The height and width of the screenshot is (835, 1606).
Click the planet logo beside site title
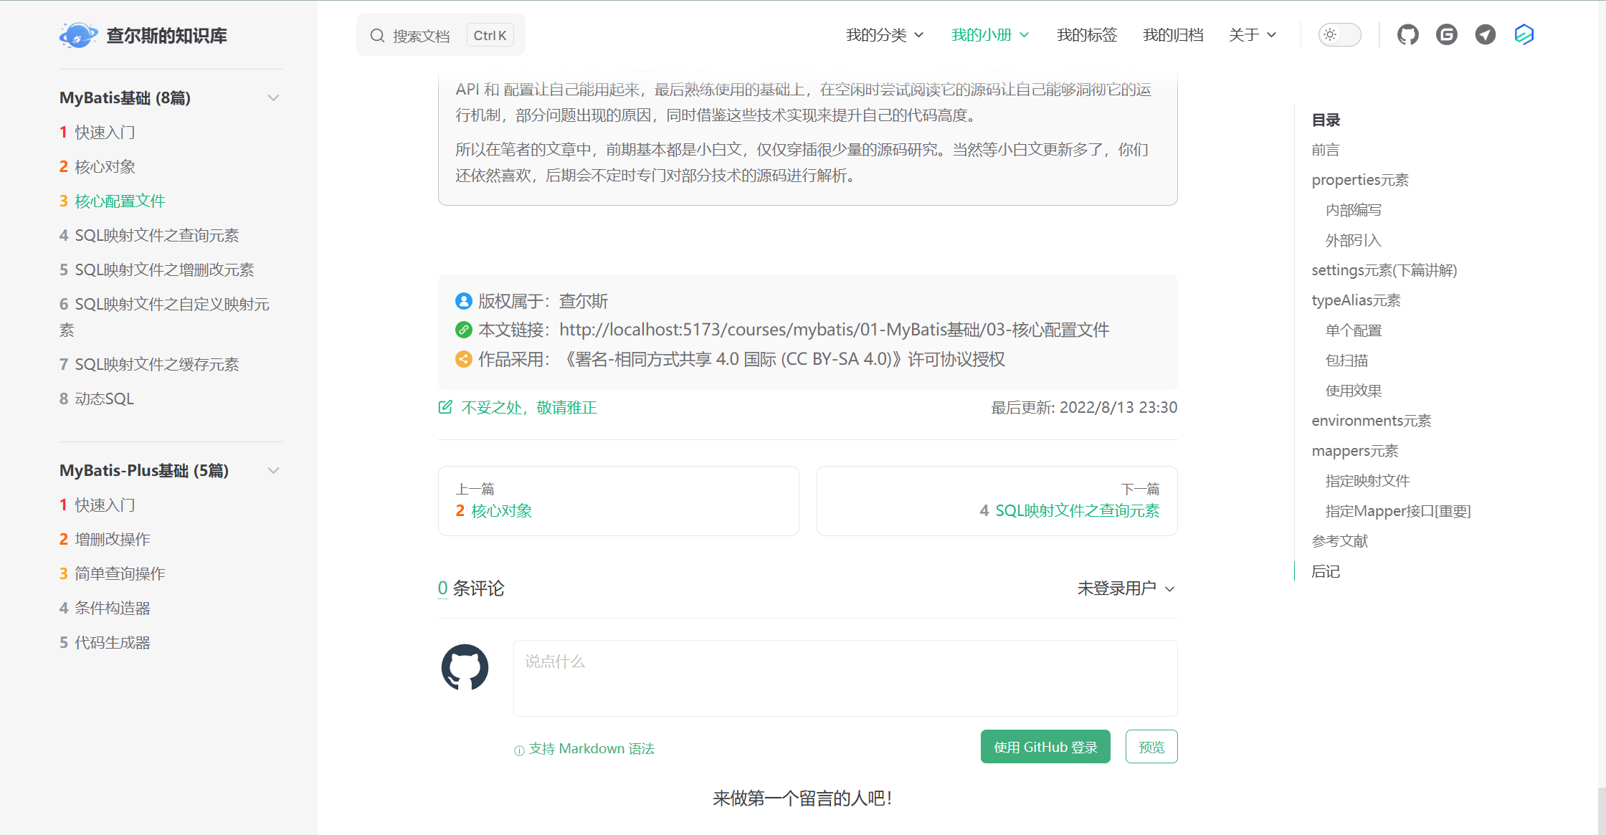tap(78, 35)
